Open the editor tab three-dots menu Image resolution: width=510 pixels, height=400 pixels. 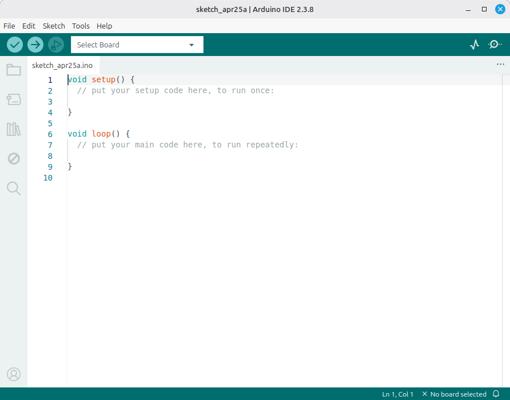coord(500,65)
